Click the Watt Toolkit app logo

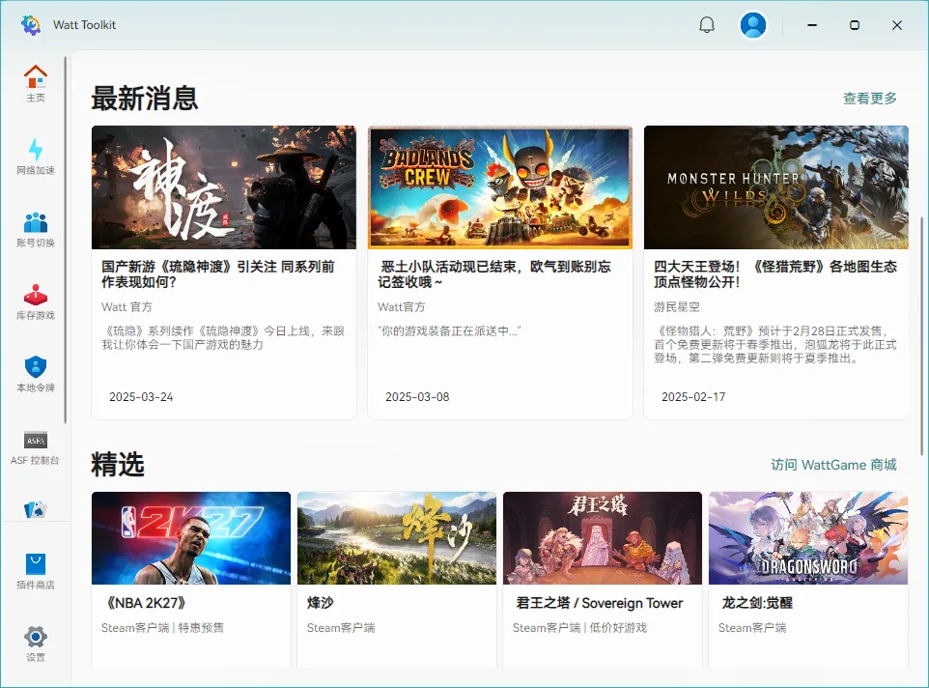click(31, 25)
